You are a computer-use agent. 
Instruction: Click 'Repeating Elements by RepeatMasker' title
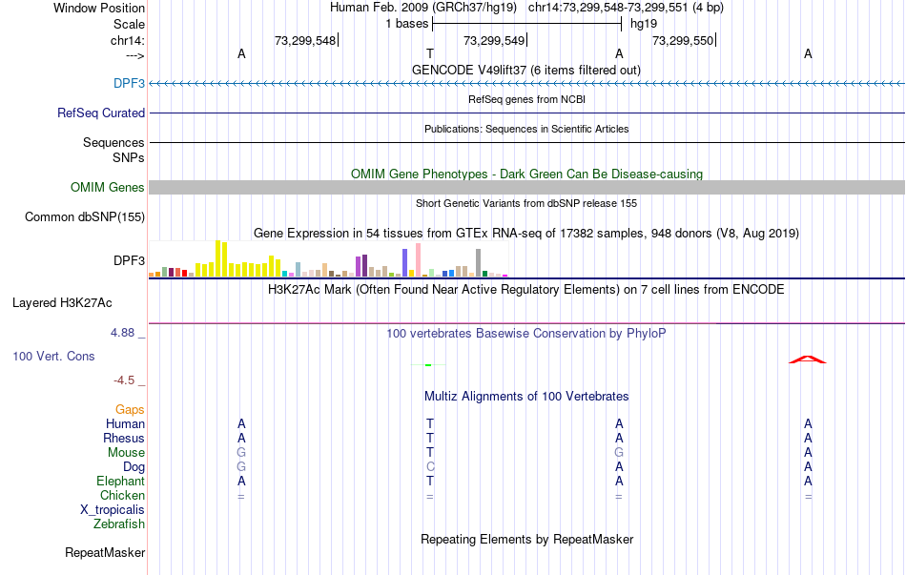(x=527, y=539)
